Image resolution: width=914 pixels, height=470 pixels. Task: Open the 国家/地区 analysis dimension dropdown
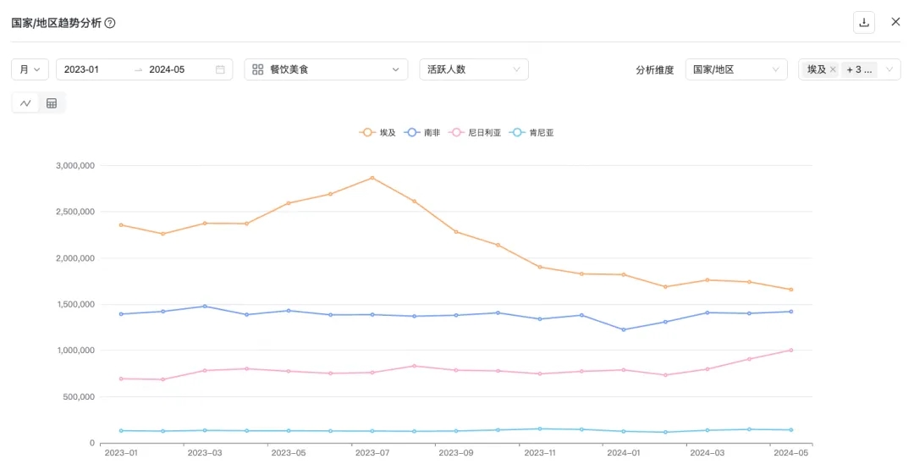pos(735,69)
